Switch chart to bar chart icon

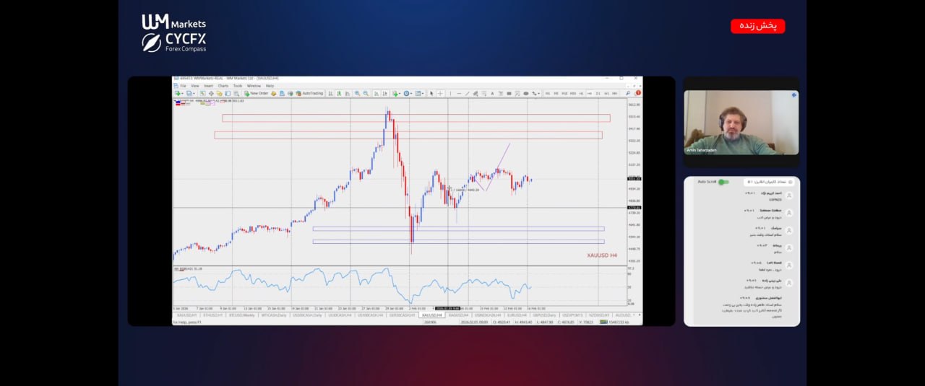click(330, 93)
